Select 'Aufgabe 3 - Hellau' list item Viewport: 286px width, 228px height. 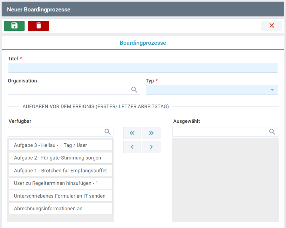click(60, 145)
